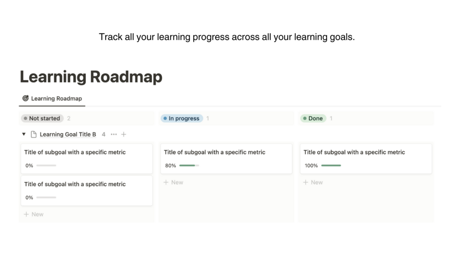The width and height of the screenshot is (454, 255).
Task: Click the plus icon under Done column
Action: tap(305, 182)
